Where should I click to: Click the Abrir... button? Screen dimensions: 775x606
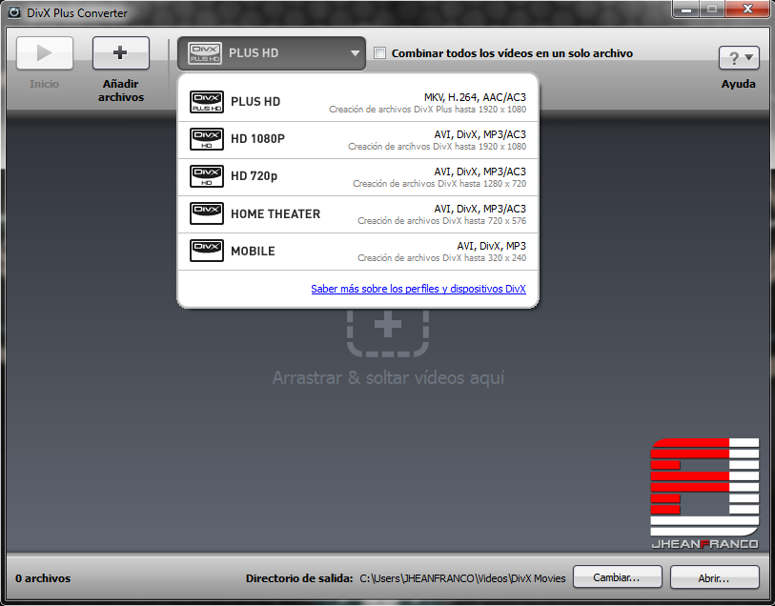[x=714, y=577]
